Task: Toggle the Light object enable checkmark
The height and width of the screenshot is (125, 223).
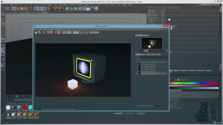Action: 165,11
